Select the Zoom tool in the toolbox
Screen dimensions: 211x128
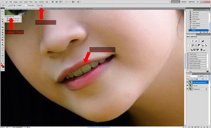(x=3, y=61)
